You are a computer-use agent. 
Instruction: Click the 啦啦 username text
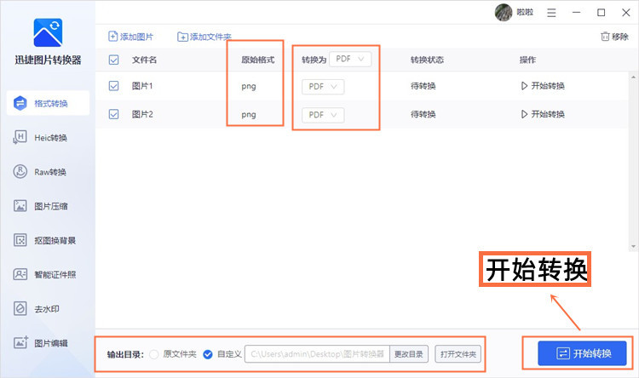pyautogui.click(x=525, y=13)
